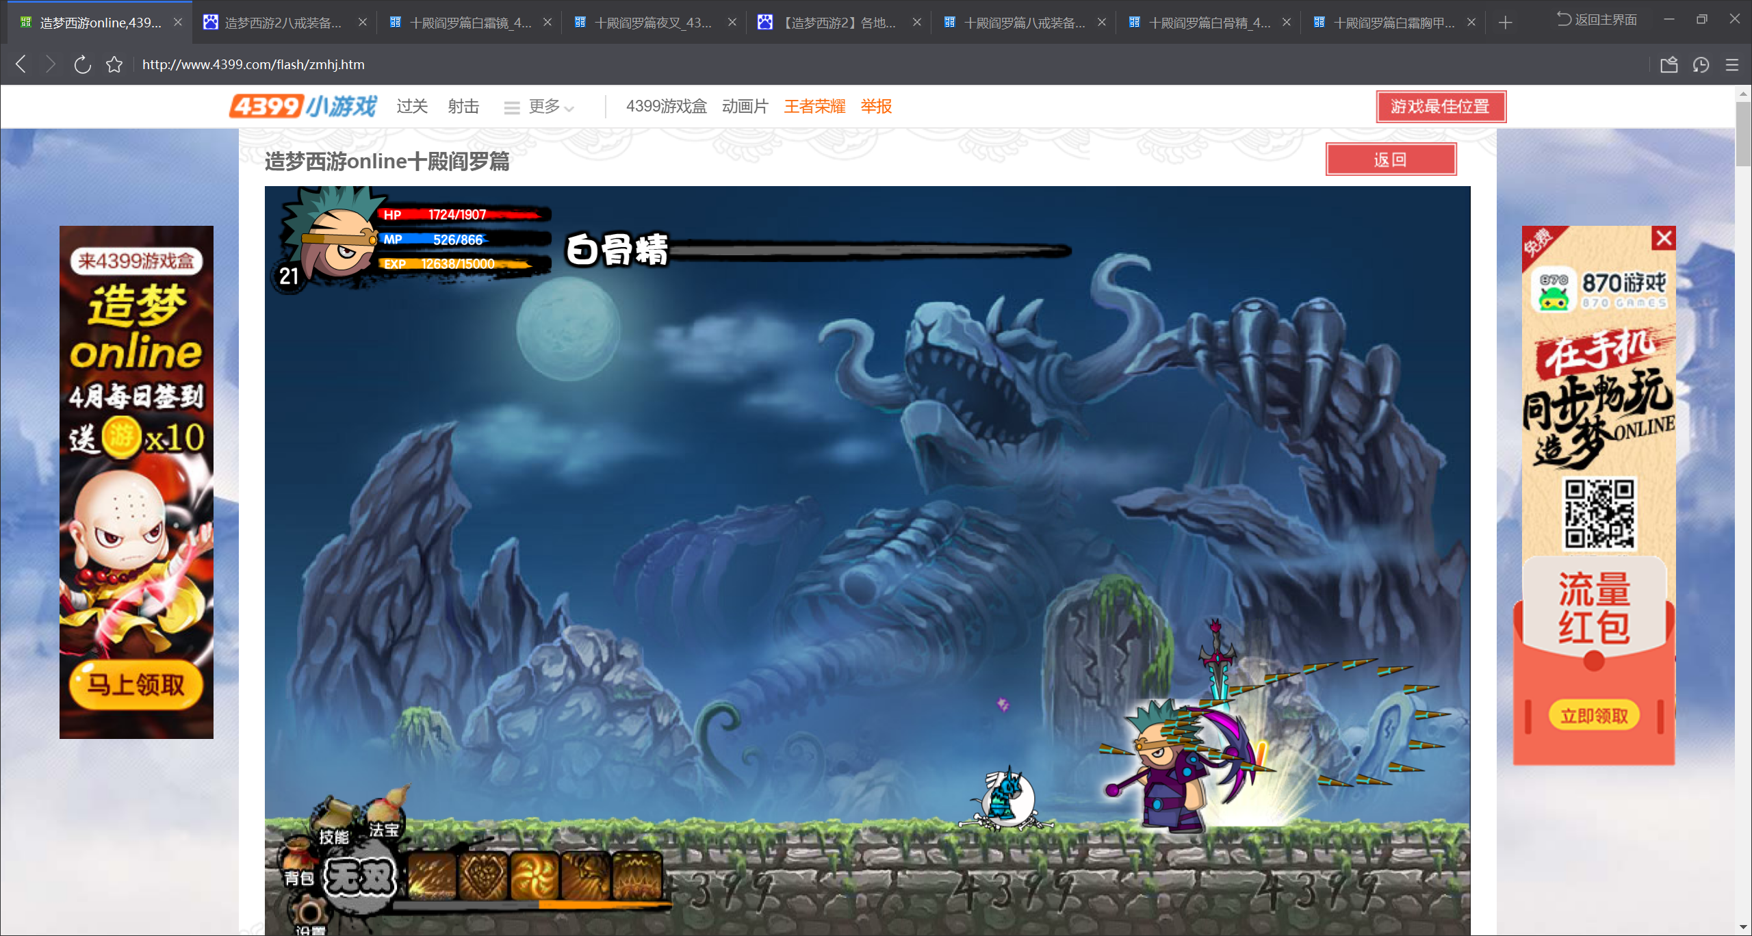
Task: Open the browser hamburger menu
Action: [x=1732, y=64]
